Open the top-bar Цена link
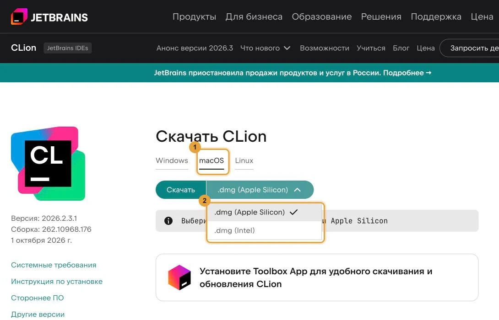 (482, 16)
